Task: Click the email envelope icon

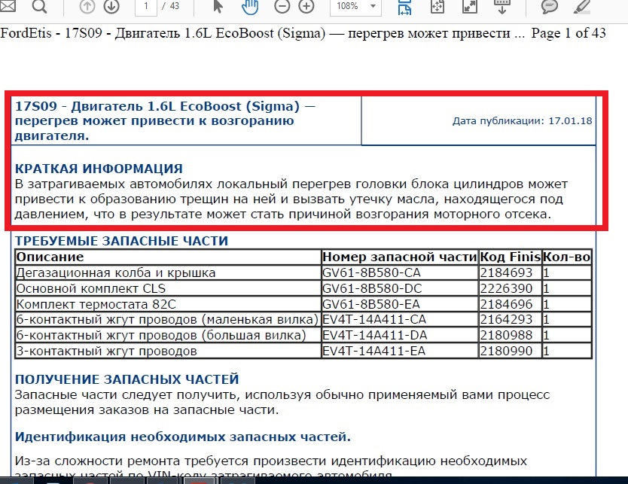Action: (x=7, y=5)
